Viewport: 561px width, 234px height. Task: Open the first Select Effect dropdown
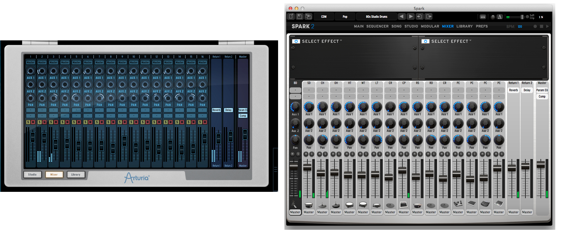click(x=322, y=41)
